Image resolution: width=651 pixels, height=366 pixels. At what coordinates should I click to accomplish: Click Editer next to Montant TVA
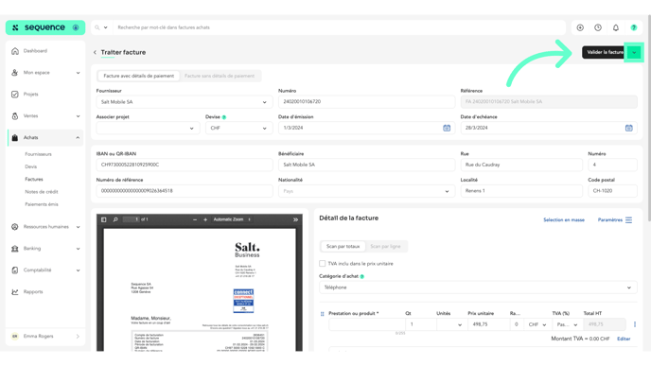(624, 339)
